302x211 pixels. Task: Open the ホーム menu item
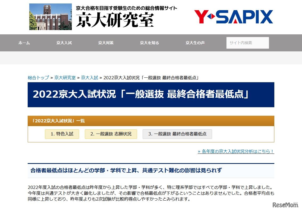pyautogui.click(x=24, y=43)
